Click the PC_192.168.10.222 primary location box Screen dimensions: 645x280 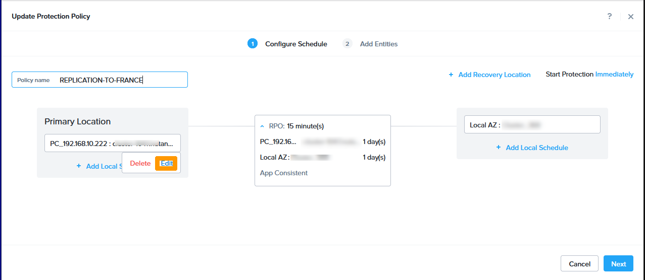(x=112, y=143)
